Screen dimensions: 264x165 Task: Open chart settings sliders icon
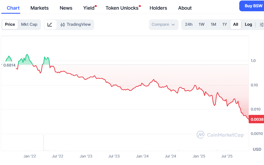click(261, 24)
